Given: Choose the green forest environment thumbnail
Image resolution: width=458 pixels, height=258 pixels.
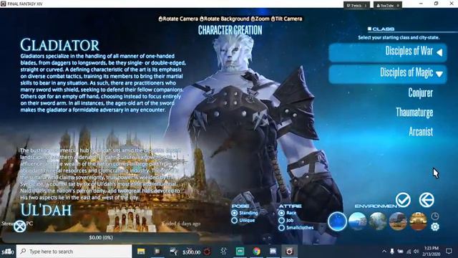Looking at the screenshot, I should [378, 221].
